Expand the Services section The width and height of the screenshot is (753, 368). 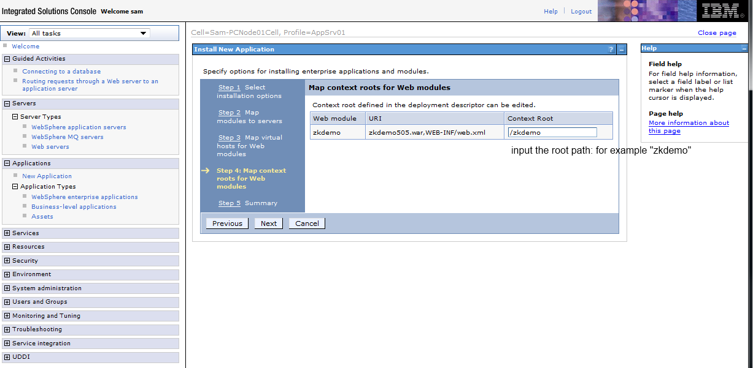point(7,233)
